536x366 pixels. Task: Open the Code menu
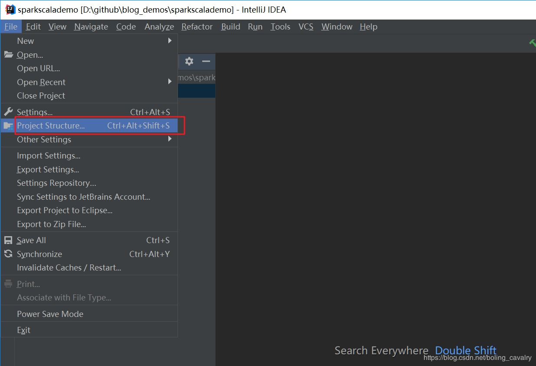(126, 26)
